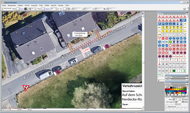Image resolution: width=190 pixels, height=113 pixels.
Task: Pick the orange swatch in the Farbfelder panel
Action: 173,89
